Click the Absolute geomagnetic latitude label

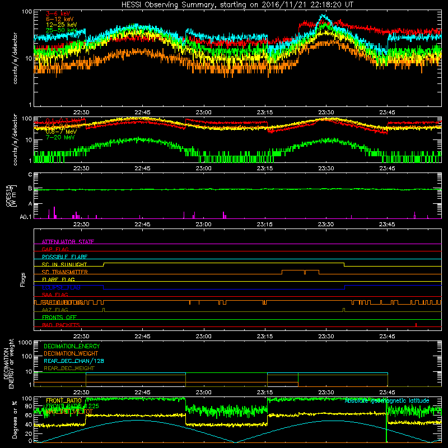pos(387,400)
